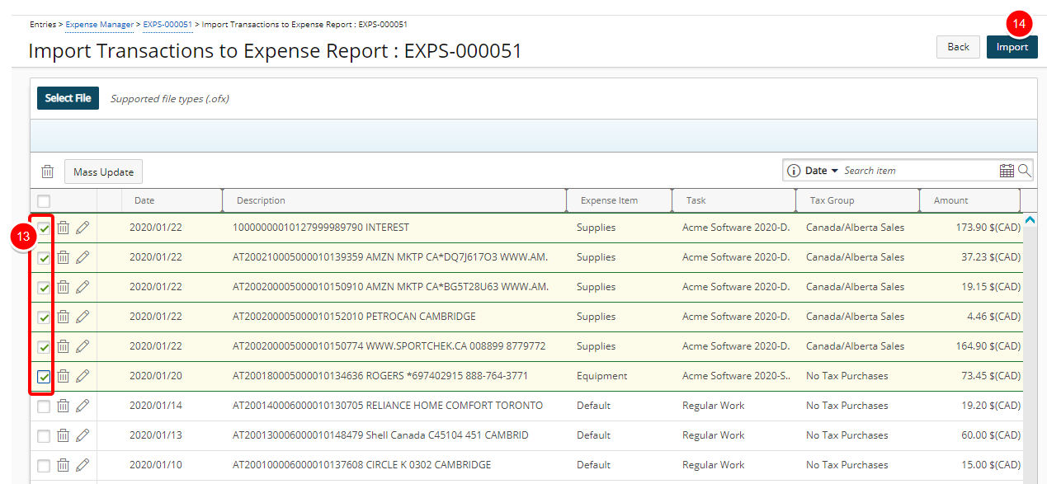Delete the ROGERS transaction row

pos(63,376)
